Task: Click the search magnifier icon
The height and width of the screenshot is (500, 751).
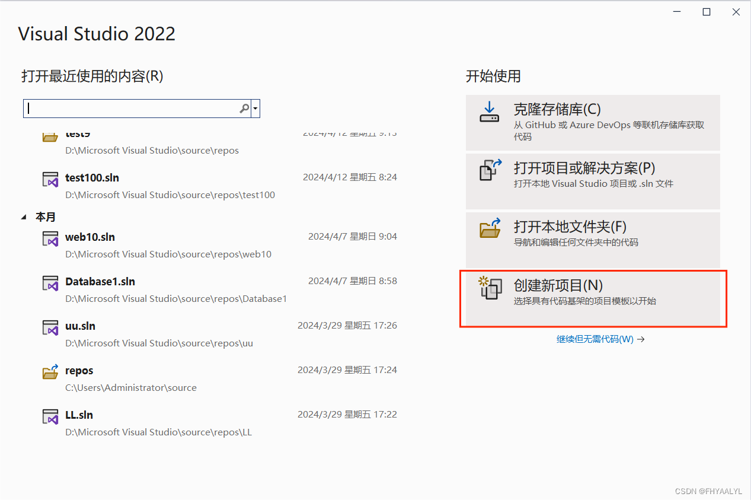Action: [x=244, y=109]
